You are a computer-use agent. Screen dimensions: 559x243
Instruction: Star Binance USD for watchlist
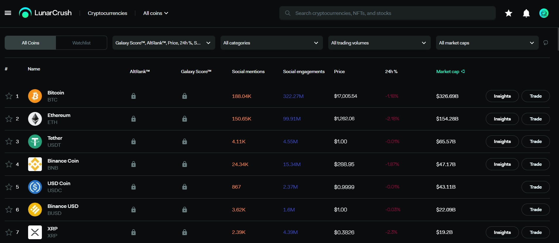[9, 209]
